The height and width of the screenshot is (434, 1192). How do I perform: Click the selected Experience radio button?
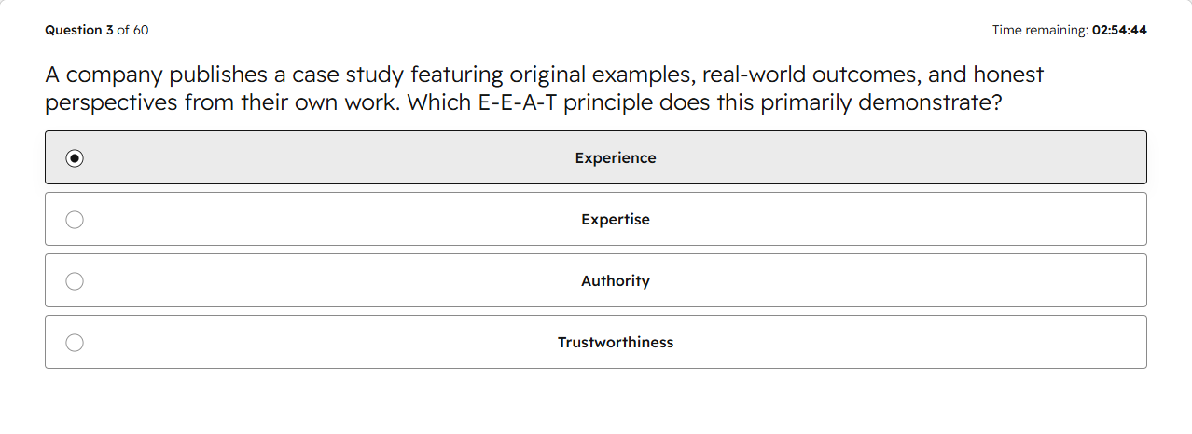75,158
